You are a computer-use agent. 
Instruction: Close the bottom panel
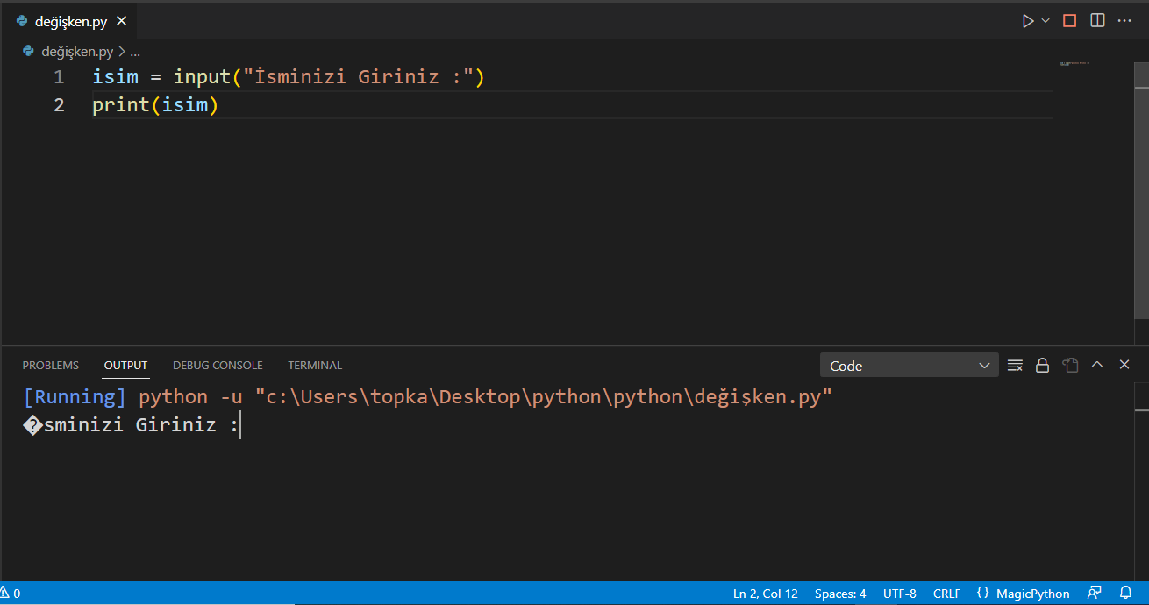(1124, 365)
